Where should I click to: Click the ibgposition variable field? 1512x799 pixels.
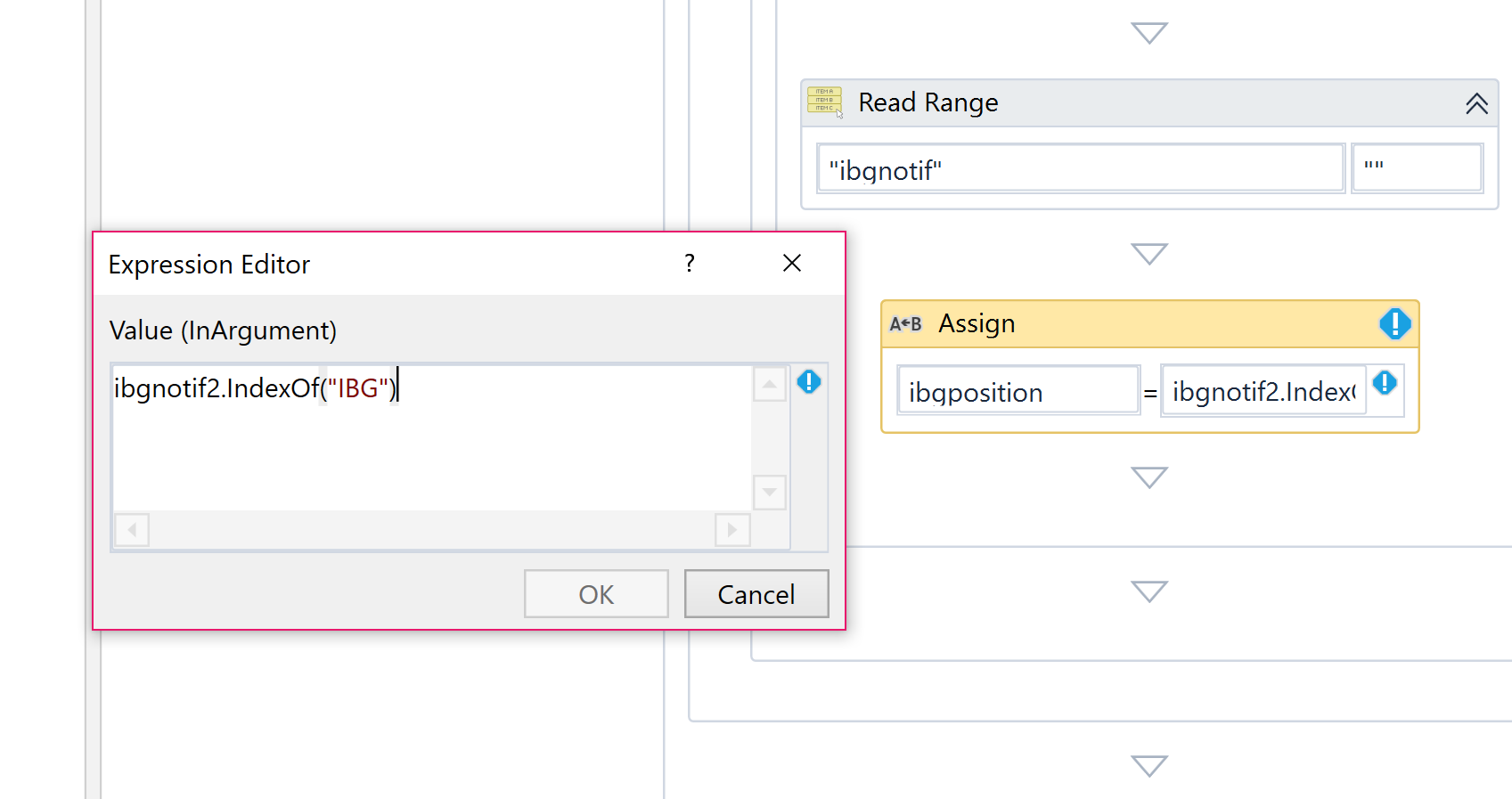click(x=1018, y=392)
